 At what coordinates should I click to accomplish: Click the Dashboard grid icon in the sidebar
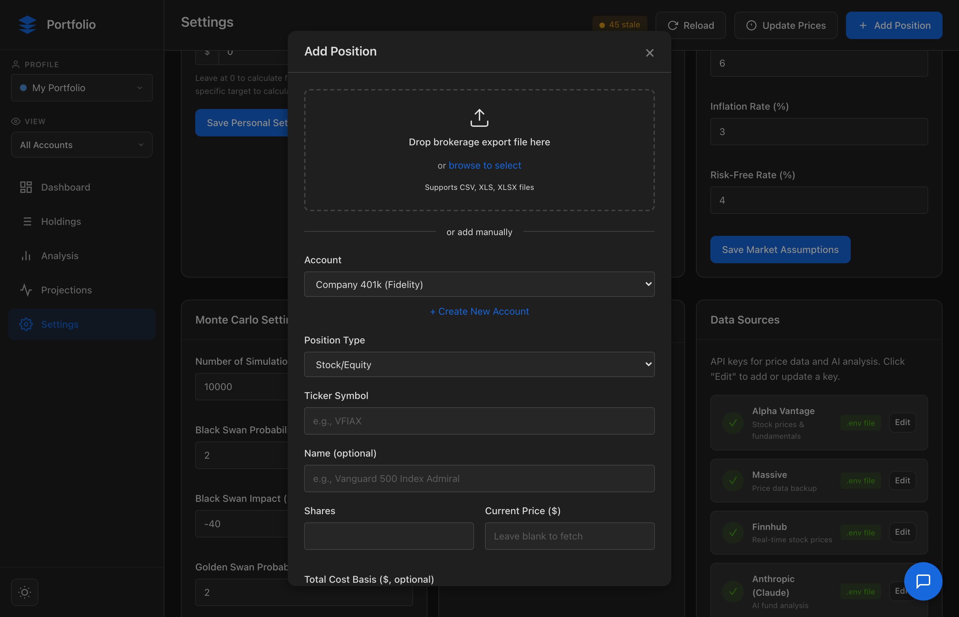[26, 187]
